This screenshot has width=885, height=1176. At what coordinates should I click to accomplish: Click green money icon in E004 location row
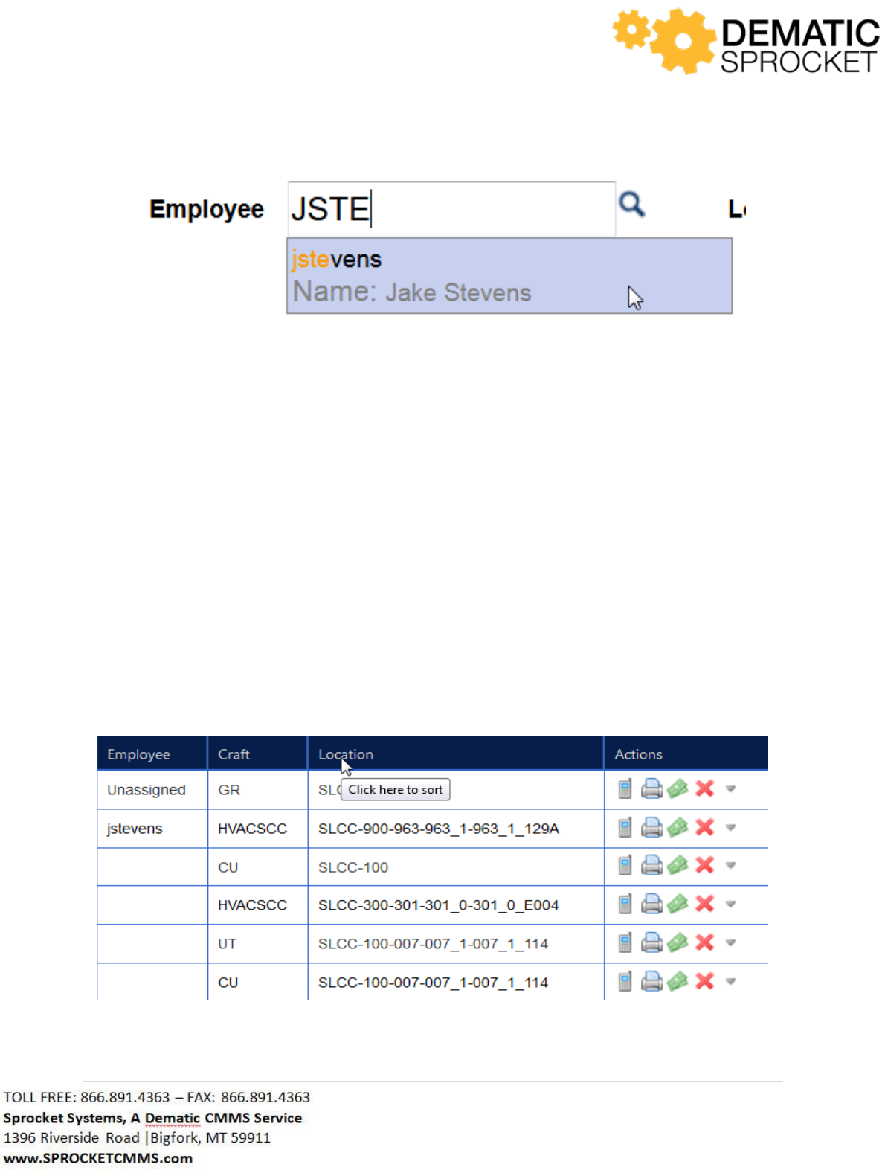point(678,904)
